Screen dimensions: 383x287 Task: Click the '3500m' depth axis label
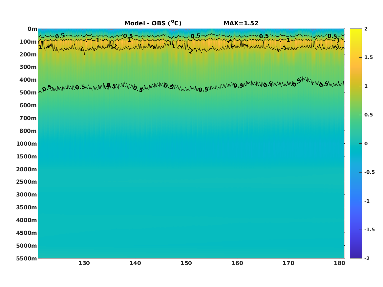pos(27,207)
